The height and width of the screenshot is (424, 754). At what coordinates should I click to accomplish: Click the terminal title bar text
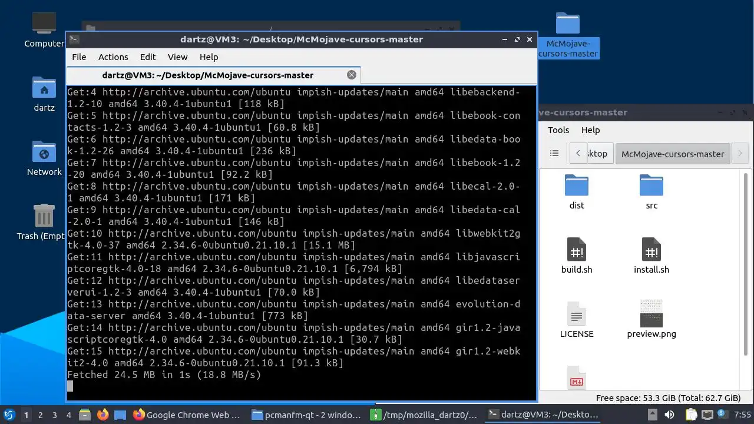pyautogui.click(x=302, y=39)
